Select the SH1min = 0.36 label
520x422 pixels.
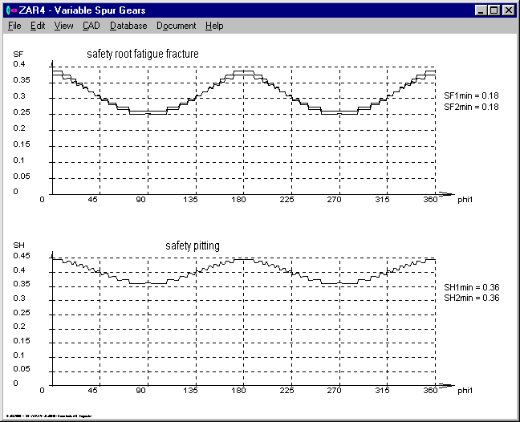point(471,287)
